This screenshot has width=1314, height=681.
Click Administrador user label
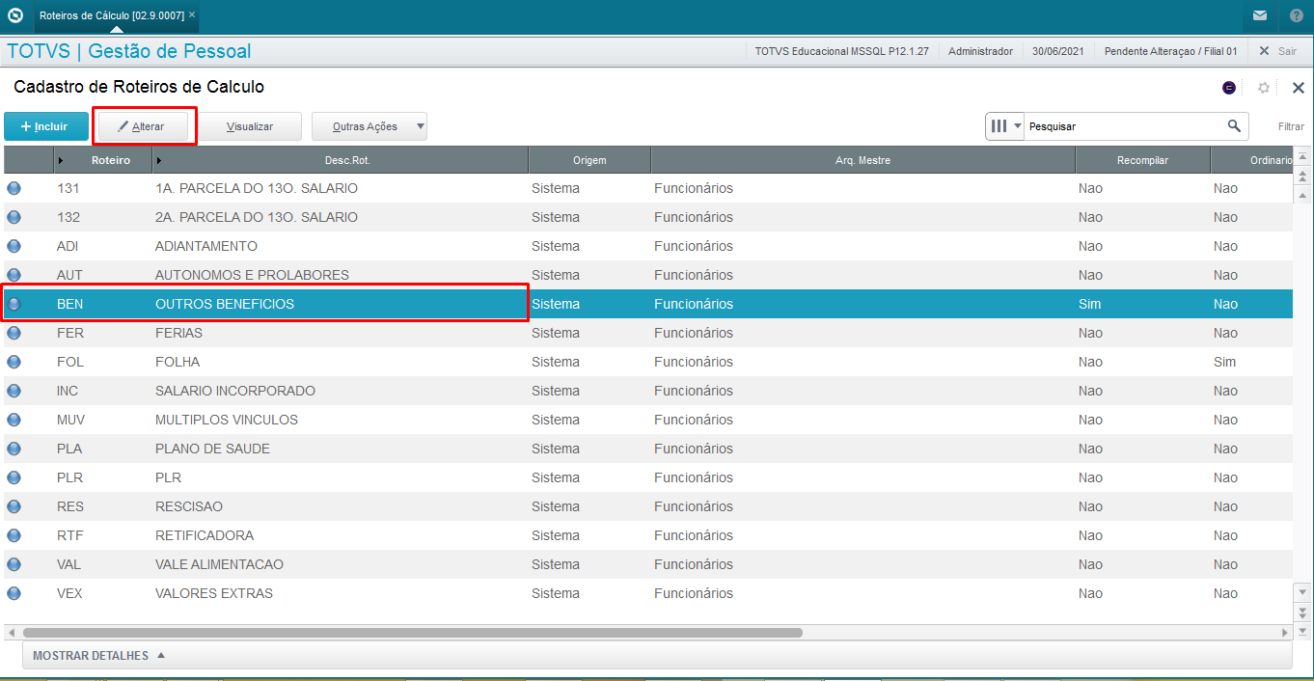[980, 51]
